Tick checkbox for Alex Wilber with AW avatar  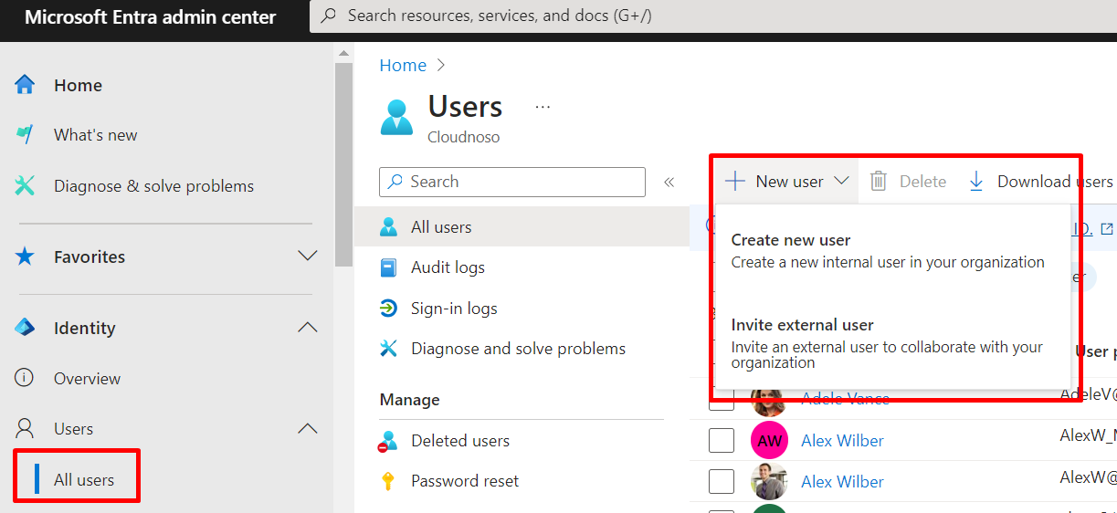722,441
